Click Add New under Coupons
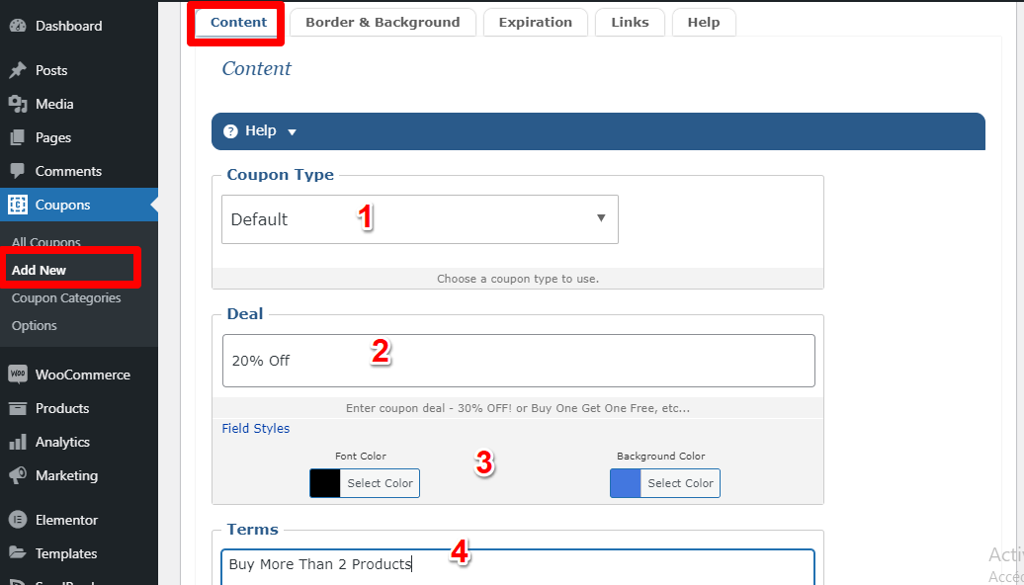 click(39, 271)
